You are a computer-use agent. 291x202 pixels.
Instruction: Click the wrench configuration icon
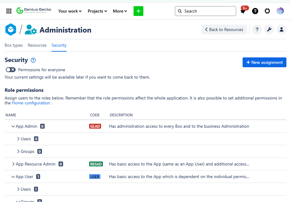[269, 29]
